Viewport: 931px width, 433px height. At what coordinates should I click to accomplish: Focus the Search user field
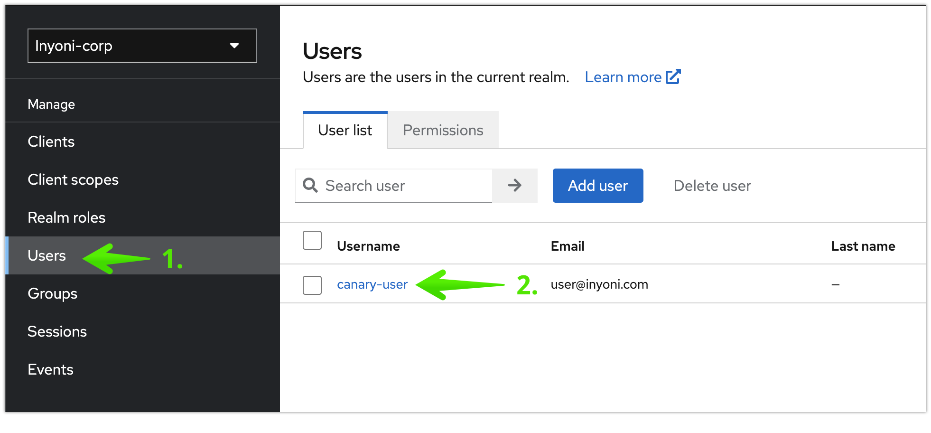[394, 185]
